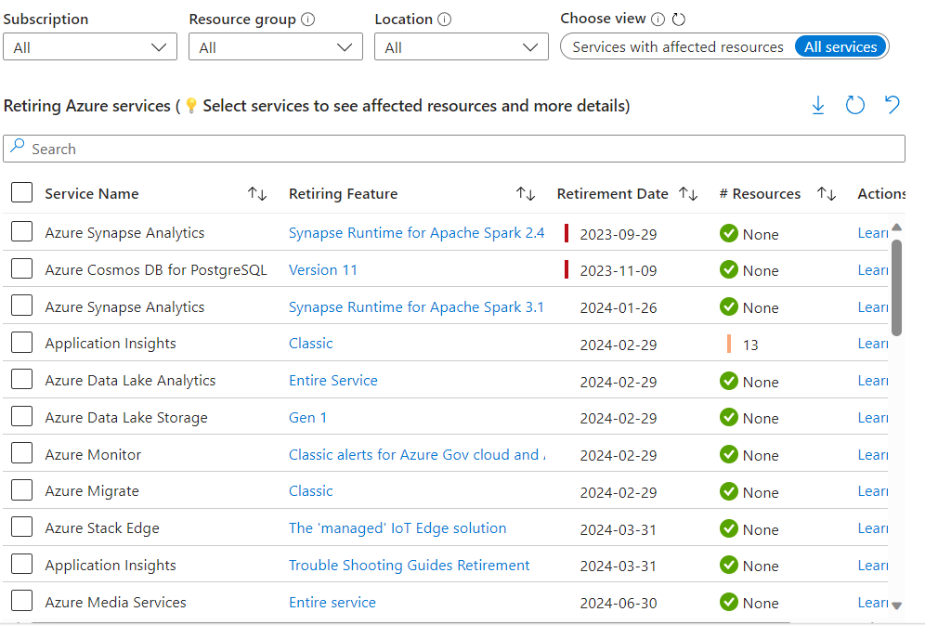Click the table scroll up arrow
The image size is (925, 625).
pos(897,228)
